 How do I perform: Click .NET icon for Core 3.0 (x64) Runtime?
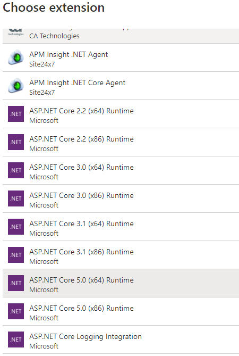pyautogui.click(x=16, y=170)
